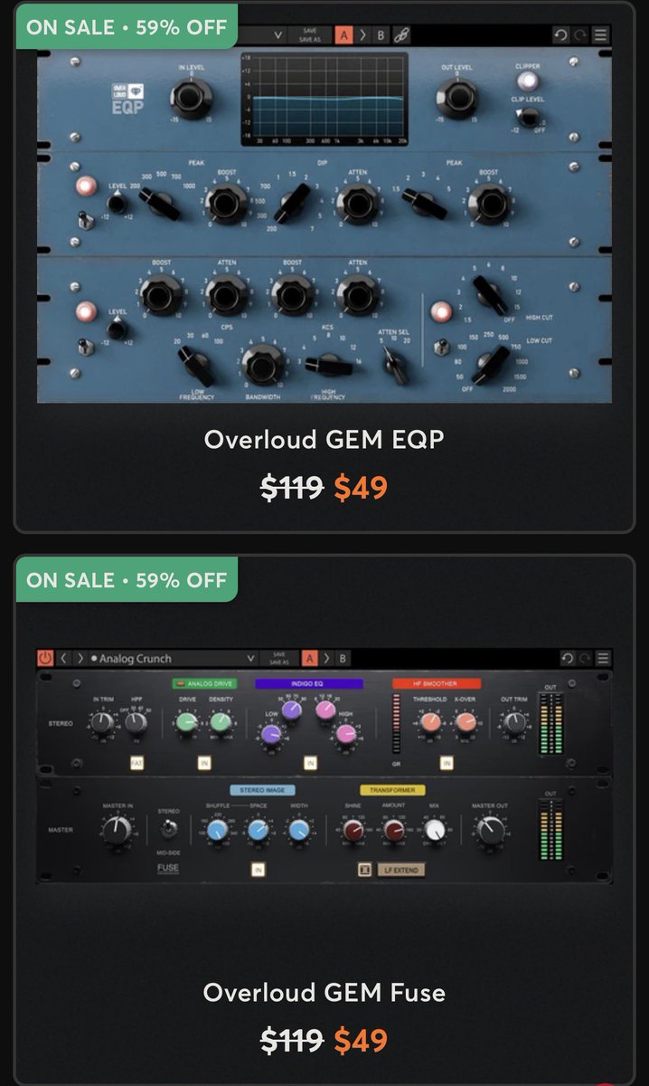Image resolution: width=649 pixels, height=1086 pixels.
Task: Toggle IN button under HF Smoother
Action: 447,763
